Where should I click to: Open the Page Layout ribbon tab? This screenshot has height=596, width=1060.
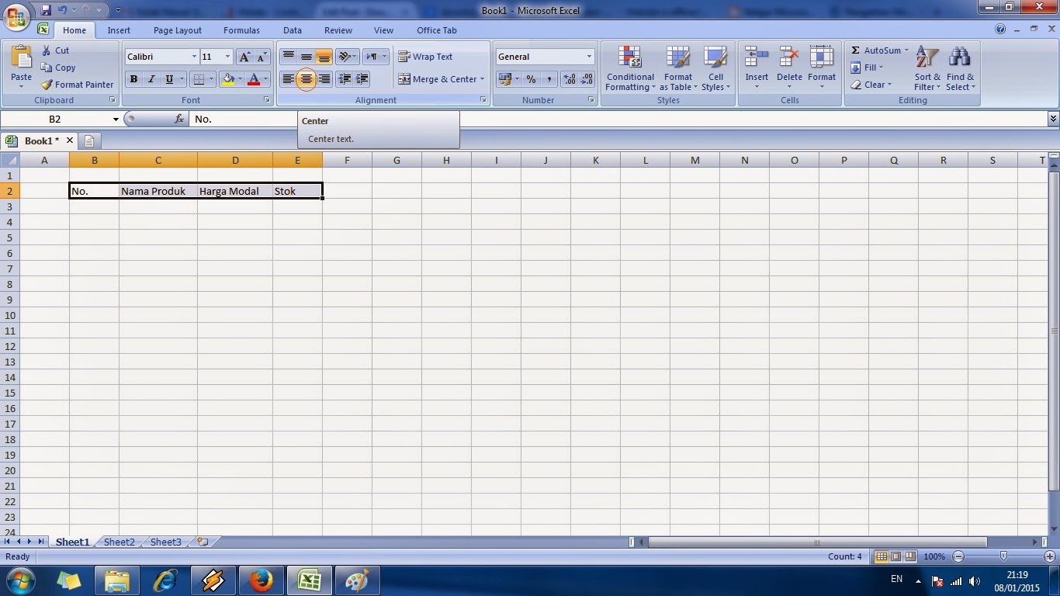178,30
